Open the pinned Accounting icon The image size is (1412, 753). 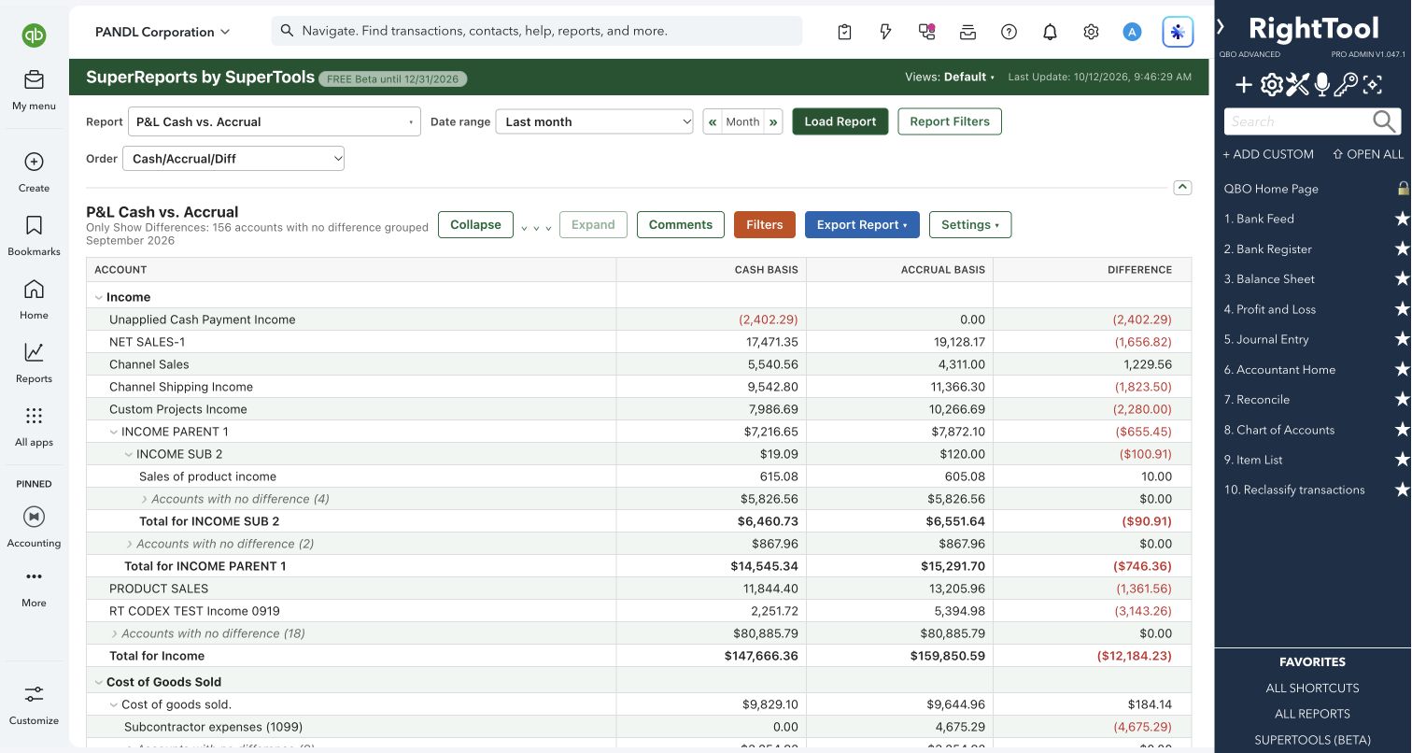coord(34,517)
